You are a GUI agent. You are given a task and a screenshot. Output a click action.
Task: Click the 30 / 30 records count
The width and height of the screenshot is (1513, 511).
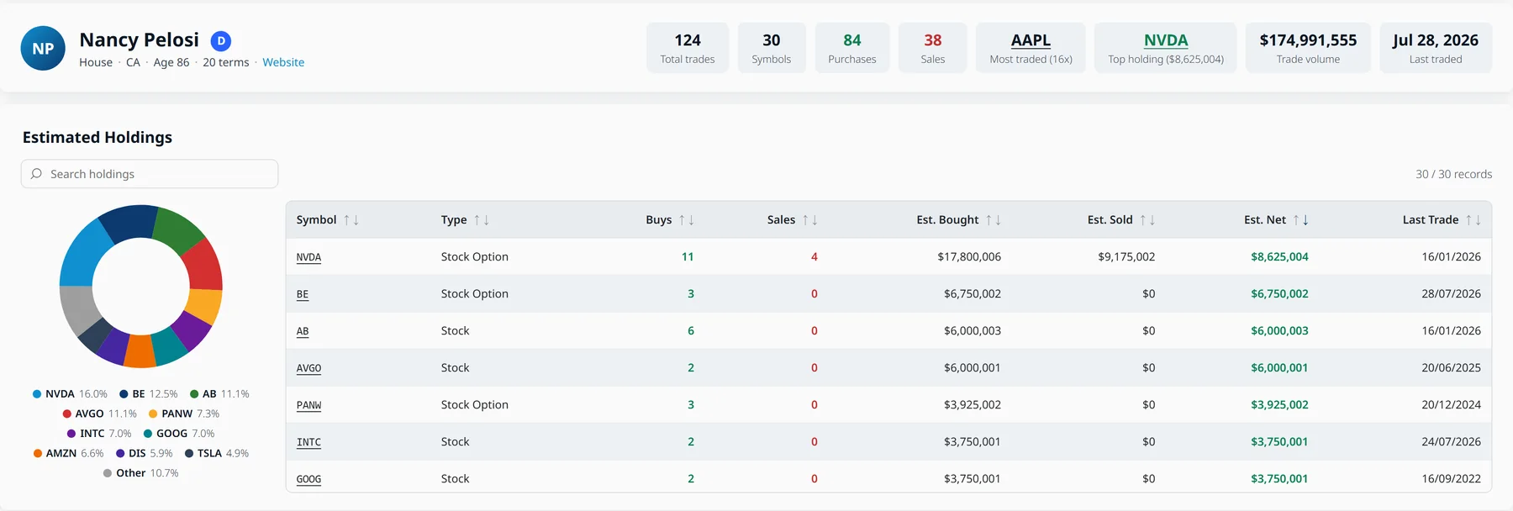[1453, 174]
